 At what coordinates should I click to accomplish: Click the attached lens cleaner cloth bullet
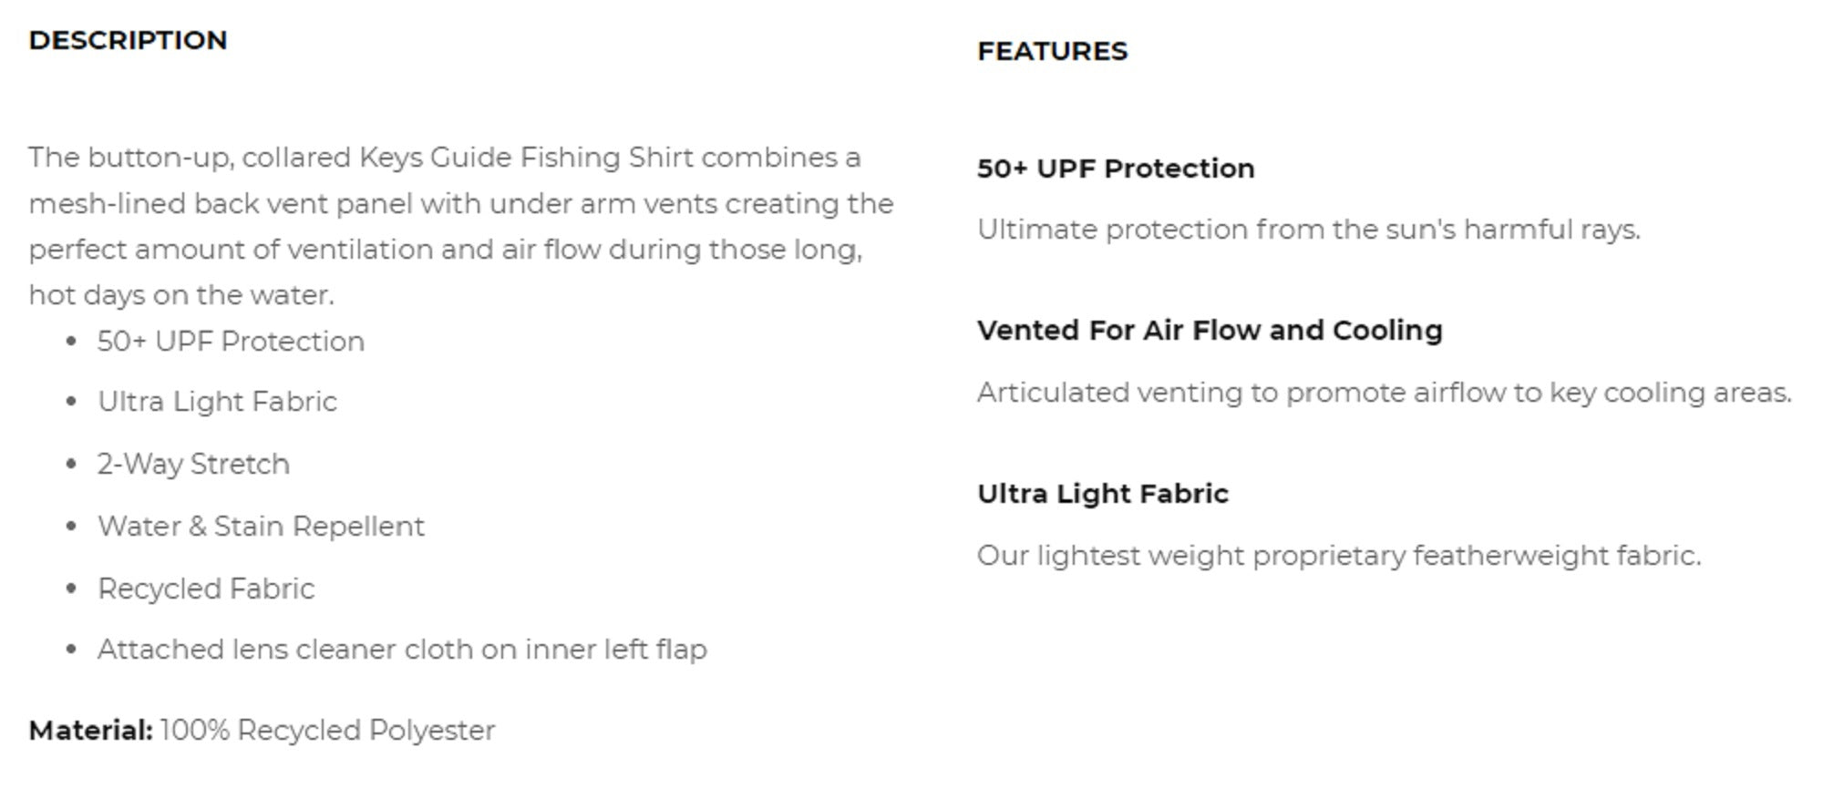[x=402, y=650]
